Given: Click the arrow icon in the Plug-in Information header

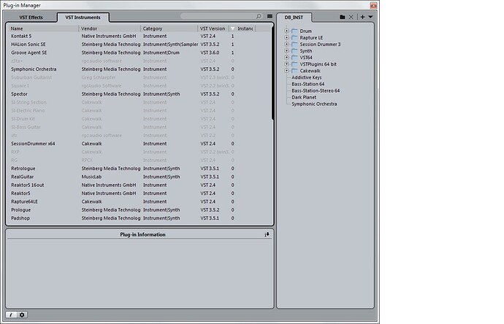Looking at the screenshot, I should (267, 234).
